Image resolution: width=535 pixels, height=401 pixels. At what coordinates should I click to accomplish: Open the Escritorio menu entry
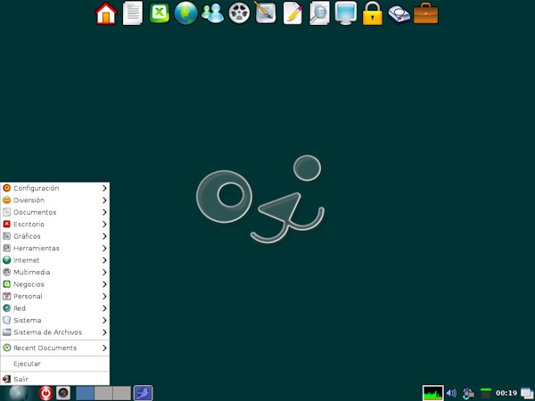pyautogui.click(x=55, y=224)
